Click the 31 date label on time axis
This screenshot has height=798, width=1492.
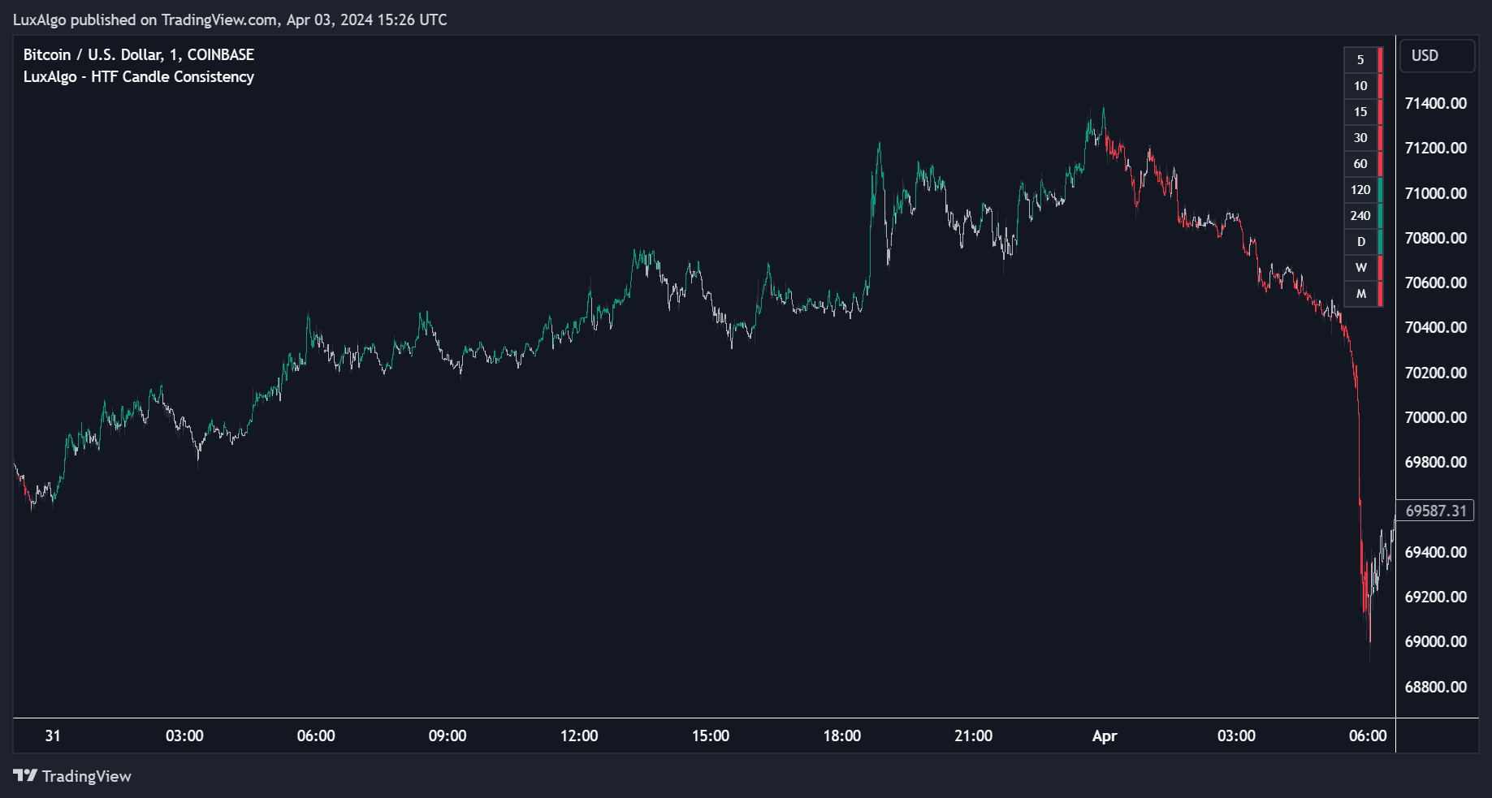point(53,735)
